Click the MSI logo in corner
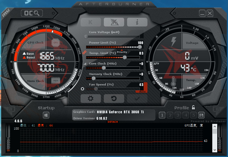The image size is (228, 157). [x=6, y=13]
